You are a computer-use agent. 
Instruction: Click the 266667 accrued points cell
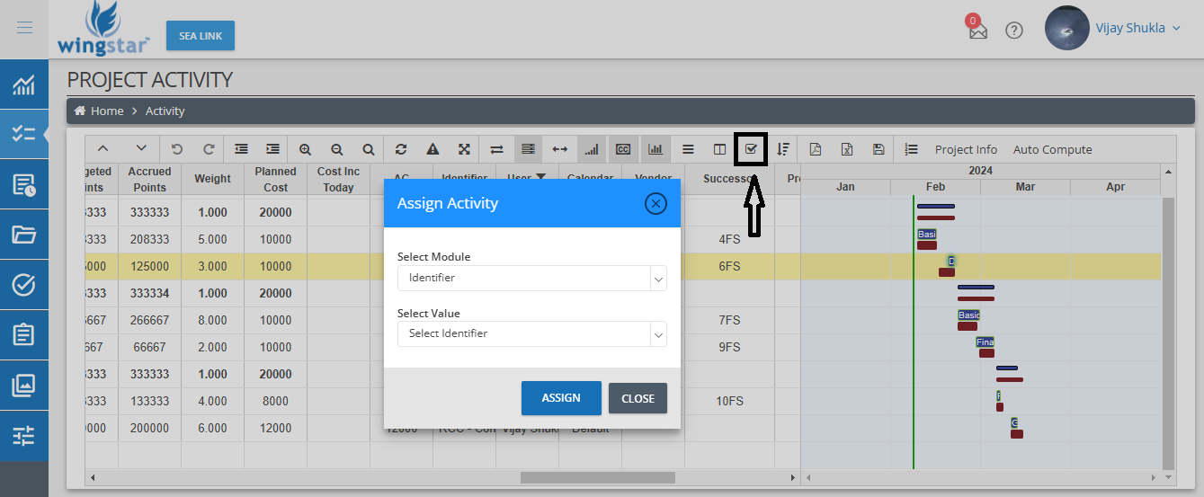pyautogui.click(x=149, y=320)
